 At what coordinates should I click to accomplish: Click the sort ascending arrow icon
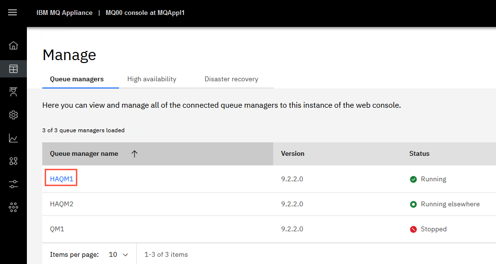point(134,154)
